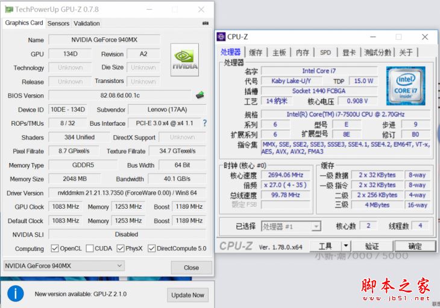Select the CPU-Z 处理器 tab
The image size is (440, 308).
point(230,52)
